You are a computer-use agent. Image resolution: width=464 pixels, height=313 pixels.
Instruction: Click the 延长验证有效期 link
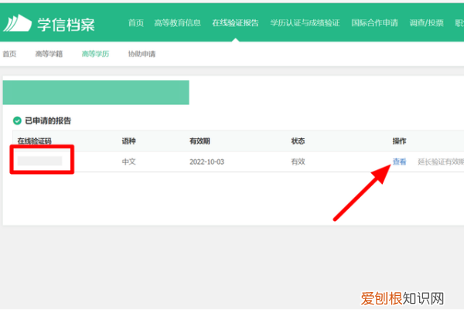point(441,162)
